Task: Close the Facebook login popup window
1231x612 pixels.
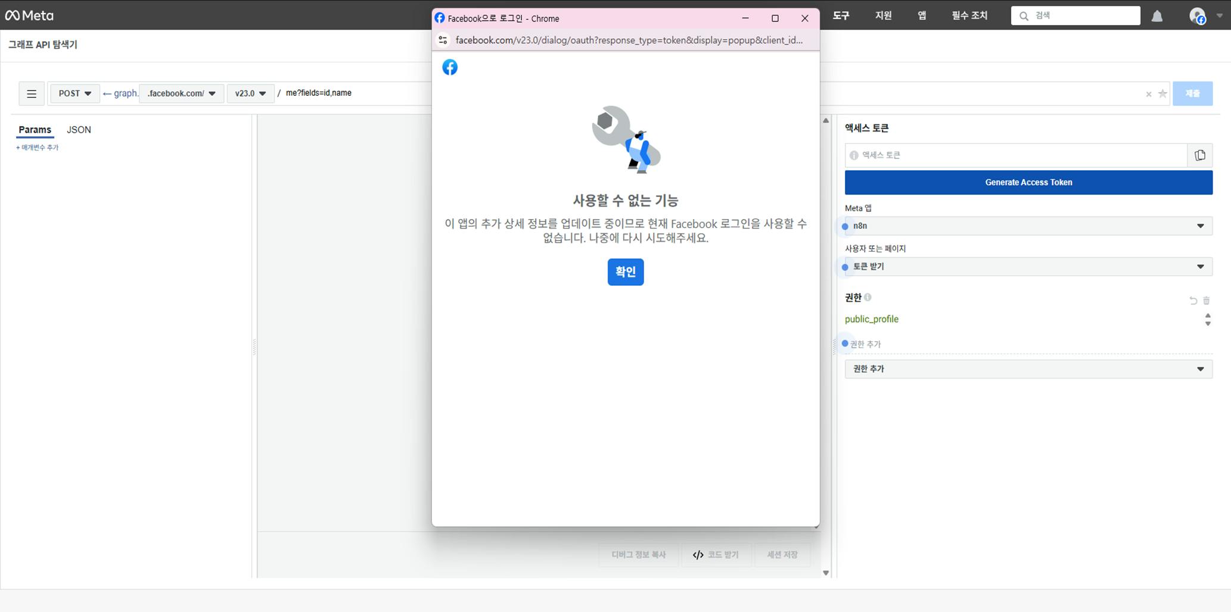Action: 805,18
